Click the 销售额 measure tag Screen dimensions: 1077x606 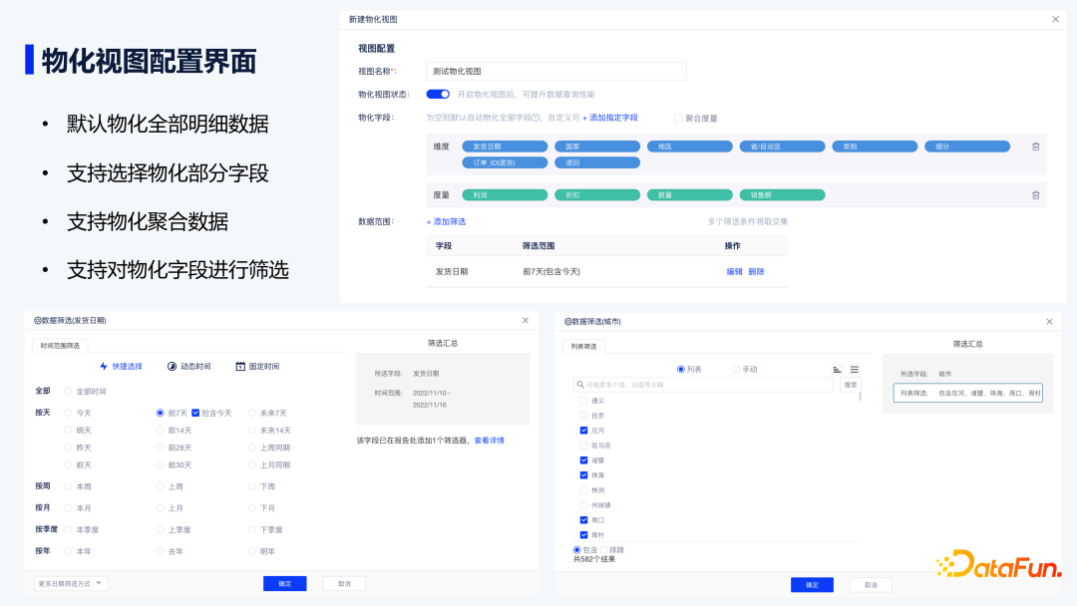tap(782, 195)
